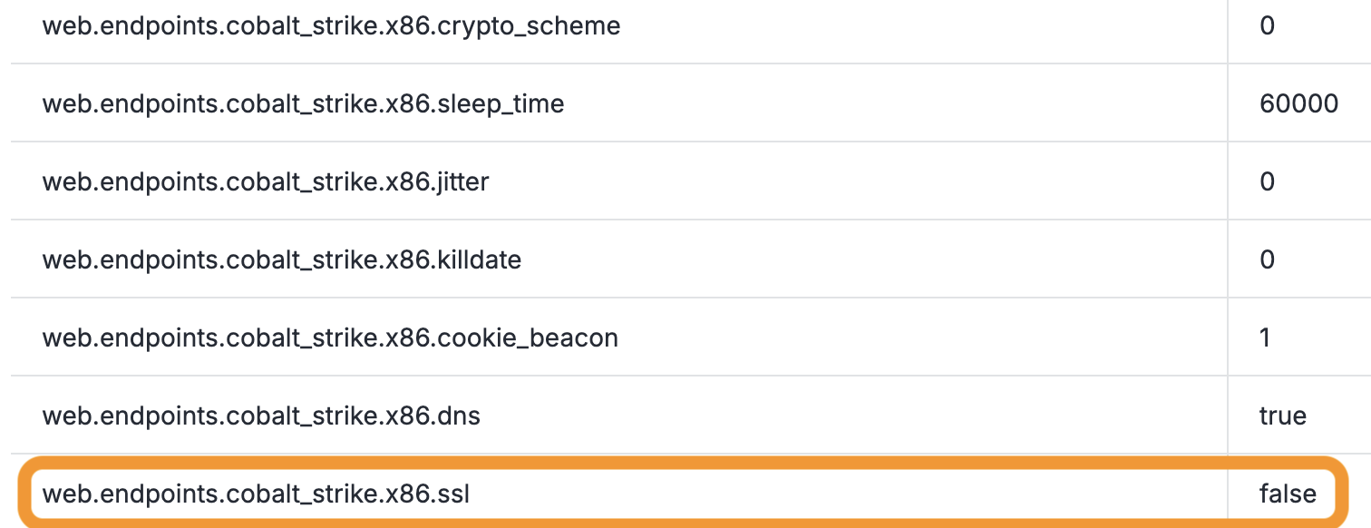Select the crypto_scheme value 0
The width and height of the screenshot is (1371, 528).
click(x=1267, y=25)
